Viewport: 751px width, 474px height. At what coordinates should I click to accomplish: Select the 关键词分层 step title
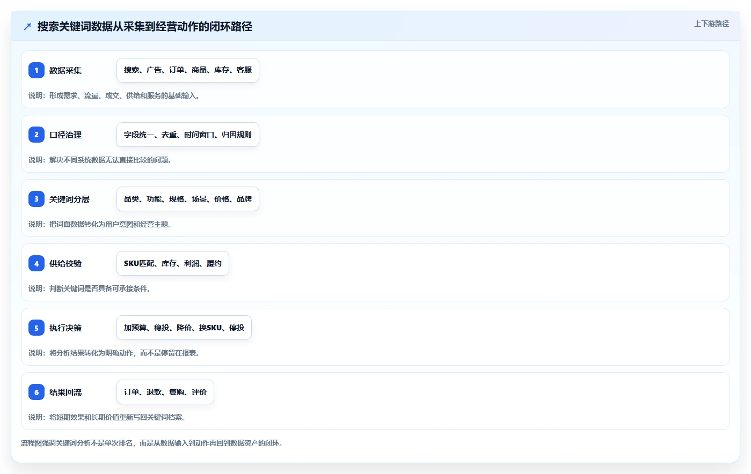pos(69,199)
